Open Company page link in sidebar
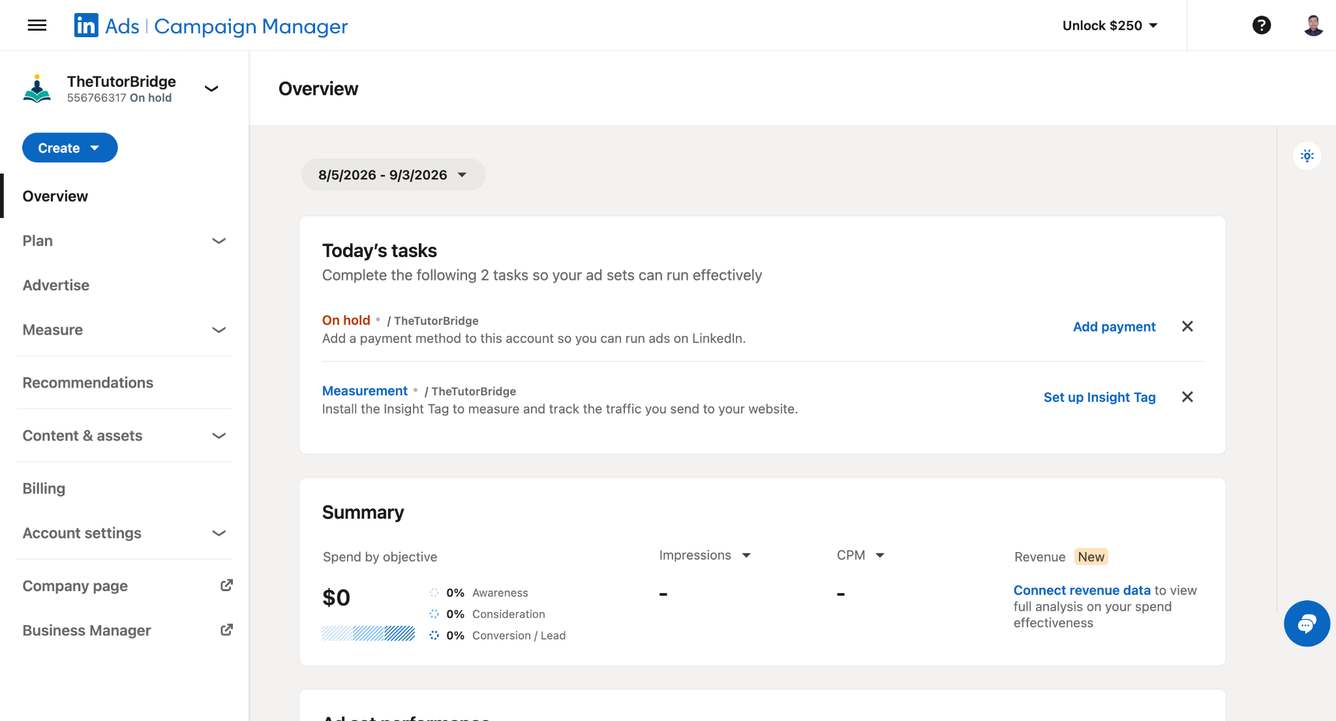The image size is (1336, 721). click(75, 586)
